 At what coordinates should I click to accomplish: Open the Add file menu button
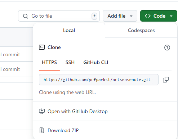tap(120, 16)
